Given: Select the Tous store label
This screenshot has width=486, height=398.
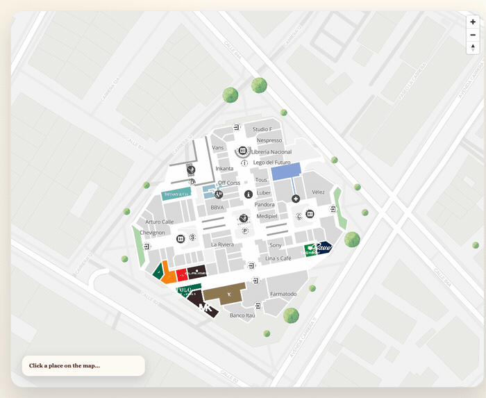Looking at the screenshot, I should 261,180.
